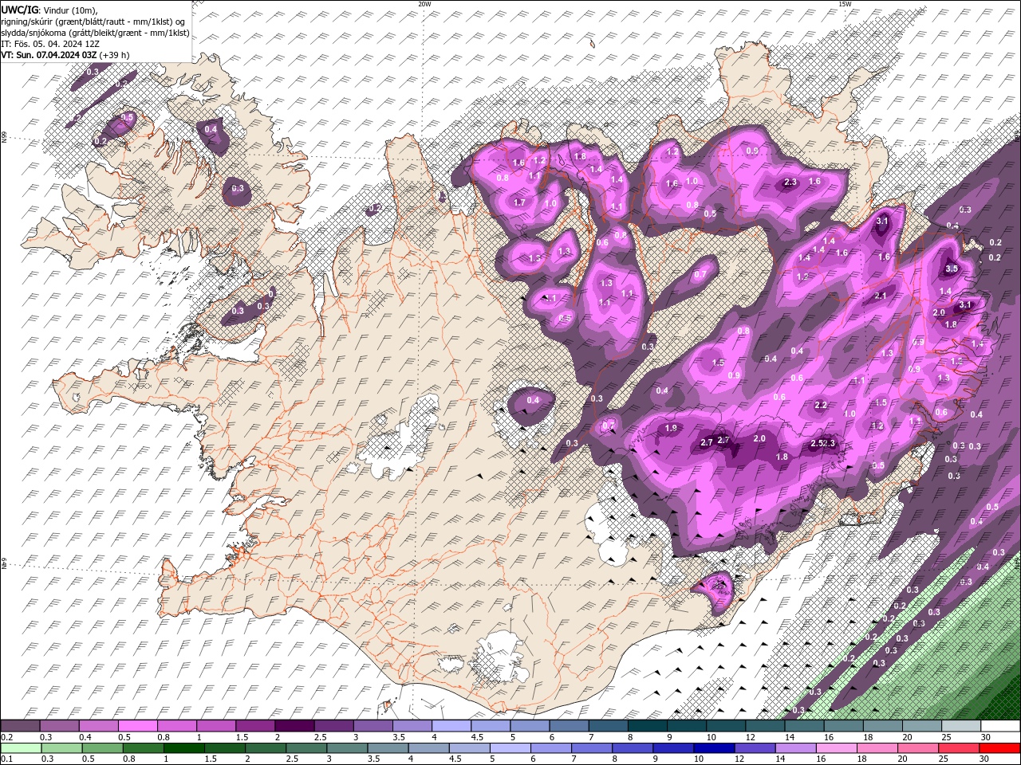Click the 'rigning/skúrir' description line in the header
This screenshot has width=1021, height=765.
coord(93,21)
